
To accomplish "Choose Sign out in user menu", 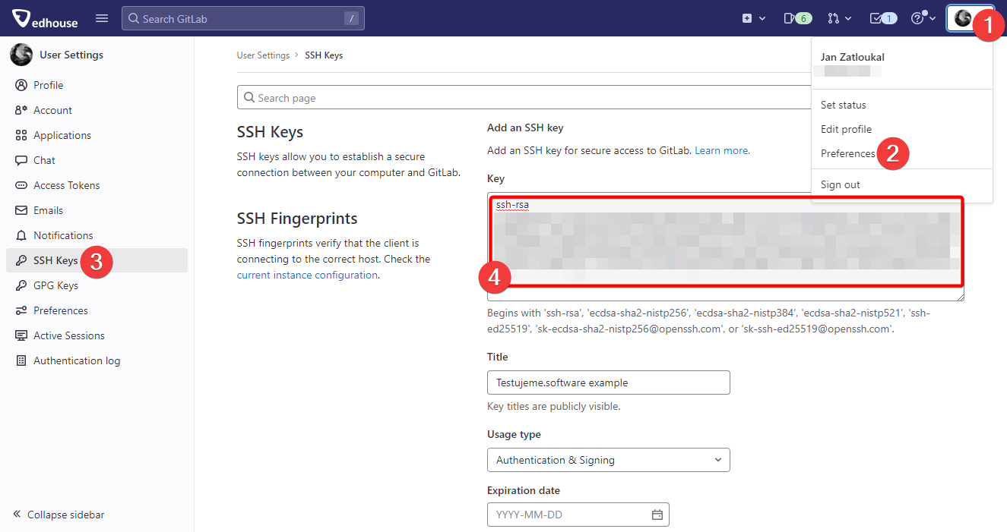I will pyautogui.click(x=841, y=184).
